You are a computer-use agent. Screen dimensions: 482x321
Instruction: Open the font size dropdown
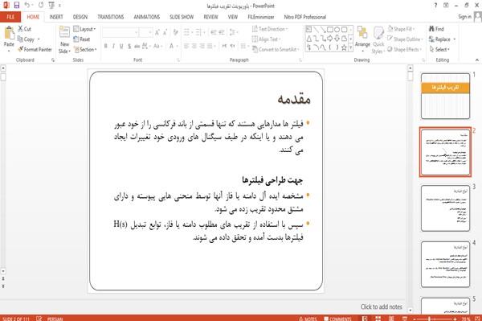click(150, 32)
